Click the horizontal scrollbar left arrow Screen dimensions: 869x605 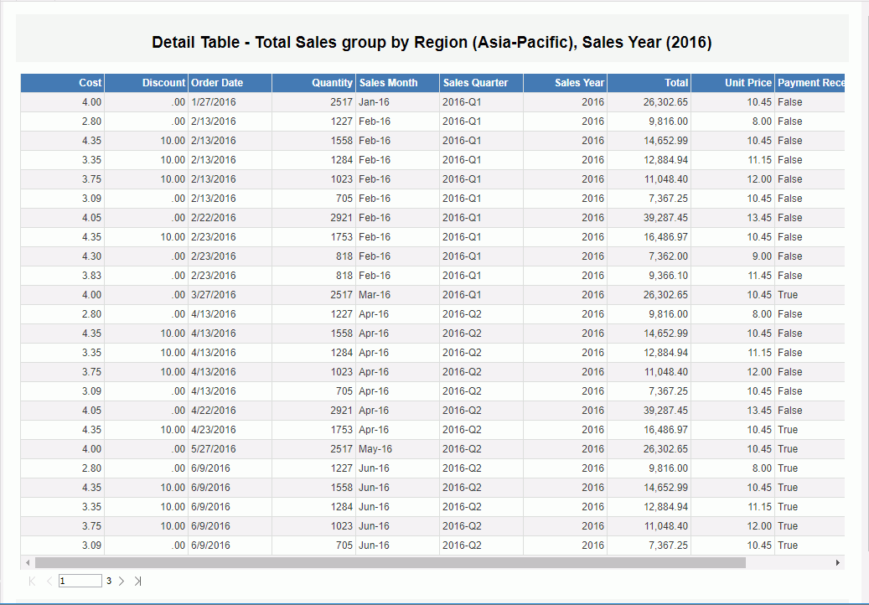28,563
